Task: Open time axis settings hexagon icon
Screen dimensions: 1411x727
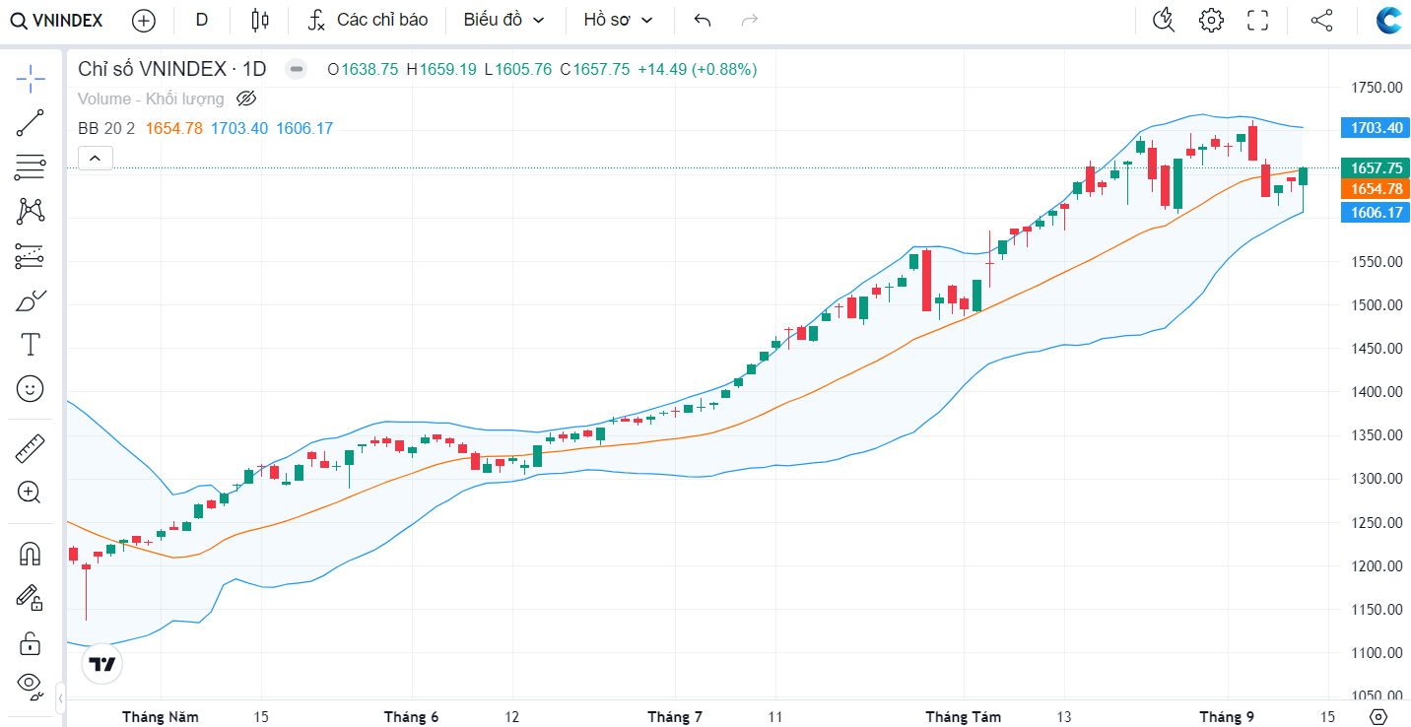Action: [1378, 716]
